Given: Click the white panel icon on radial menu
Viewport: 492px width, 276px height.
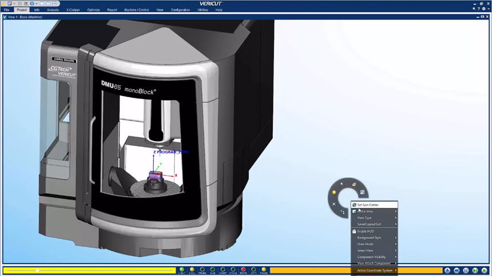Looking at the screenshot, I should point(362,193).
